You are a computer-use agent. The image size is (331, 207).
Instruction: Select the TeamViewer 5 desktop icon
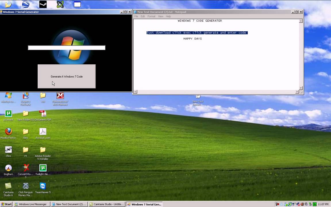point(43,188)
